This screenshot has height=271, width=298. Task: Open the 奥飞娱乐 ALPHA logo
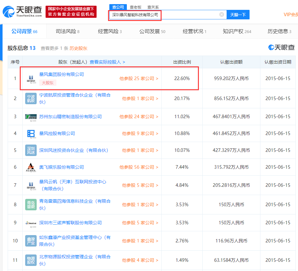pyautogui.click(x=31, y=167)
